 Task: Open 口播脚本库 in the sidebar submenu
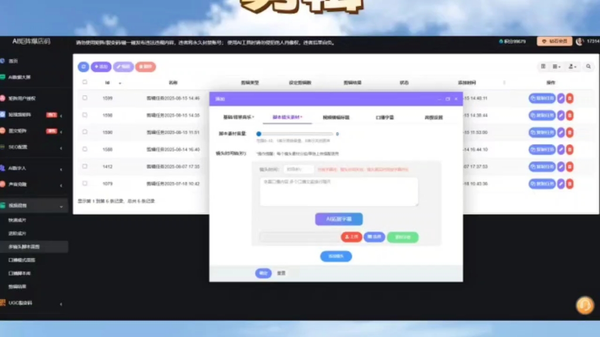coord(19,274)
